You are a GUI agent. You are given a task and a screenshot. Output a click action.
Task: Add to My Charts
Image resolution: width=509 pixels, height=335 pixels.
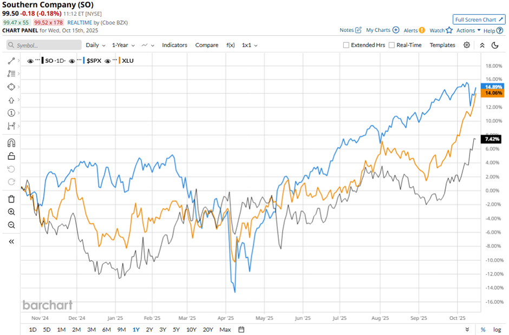382,30
